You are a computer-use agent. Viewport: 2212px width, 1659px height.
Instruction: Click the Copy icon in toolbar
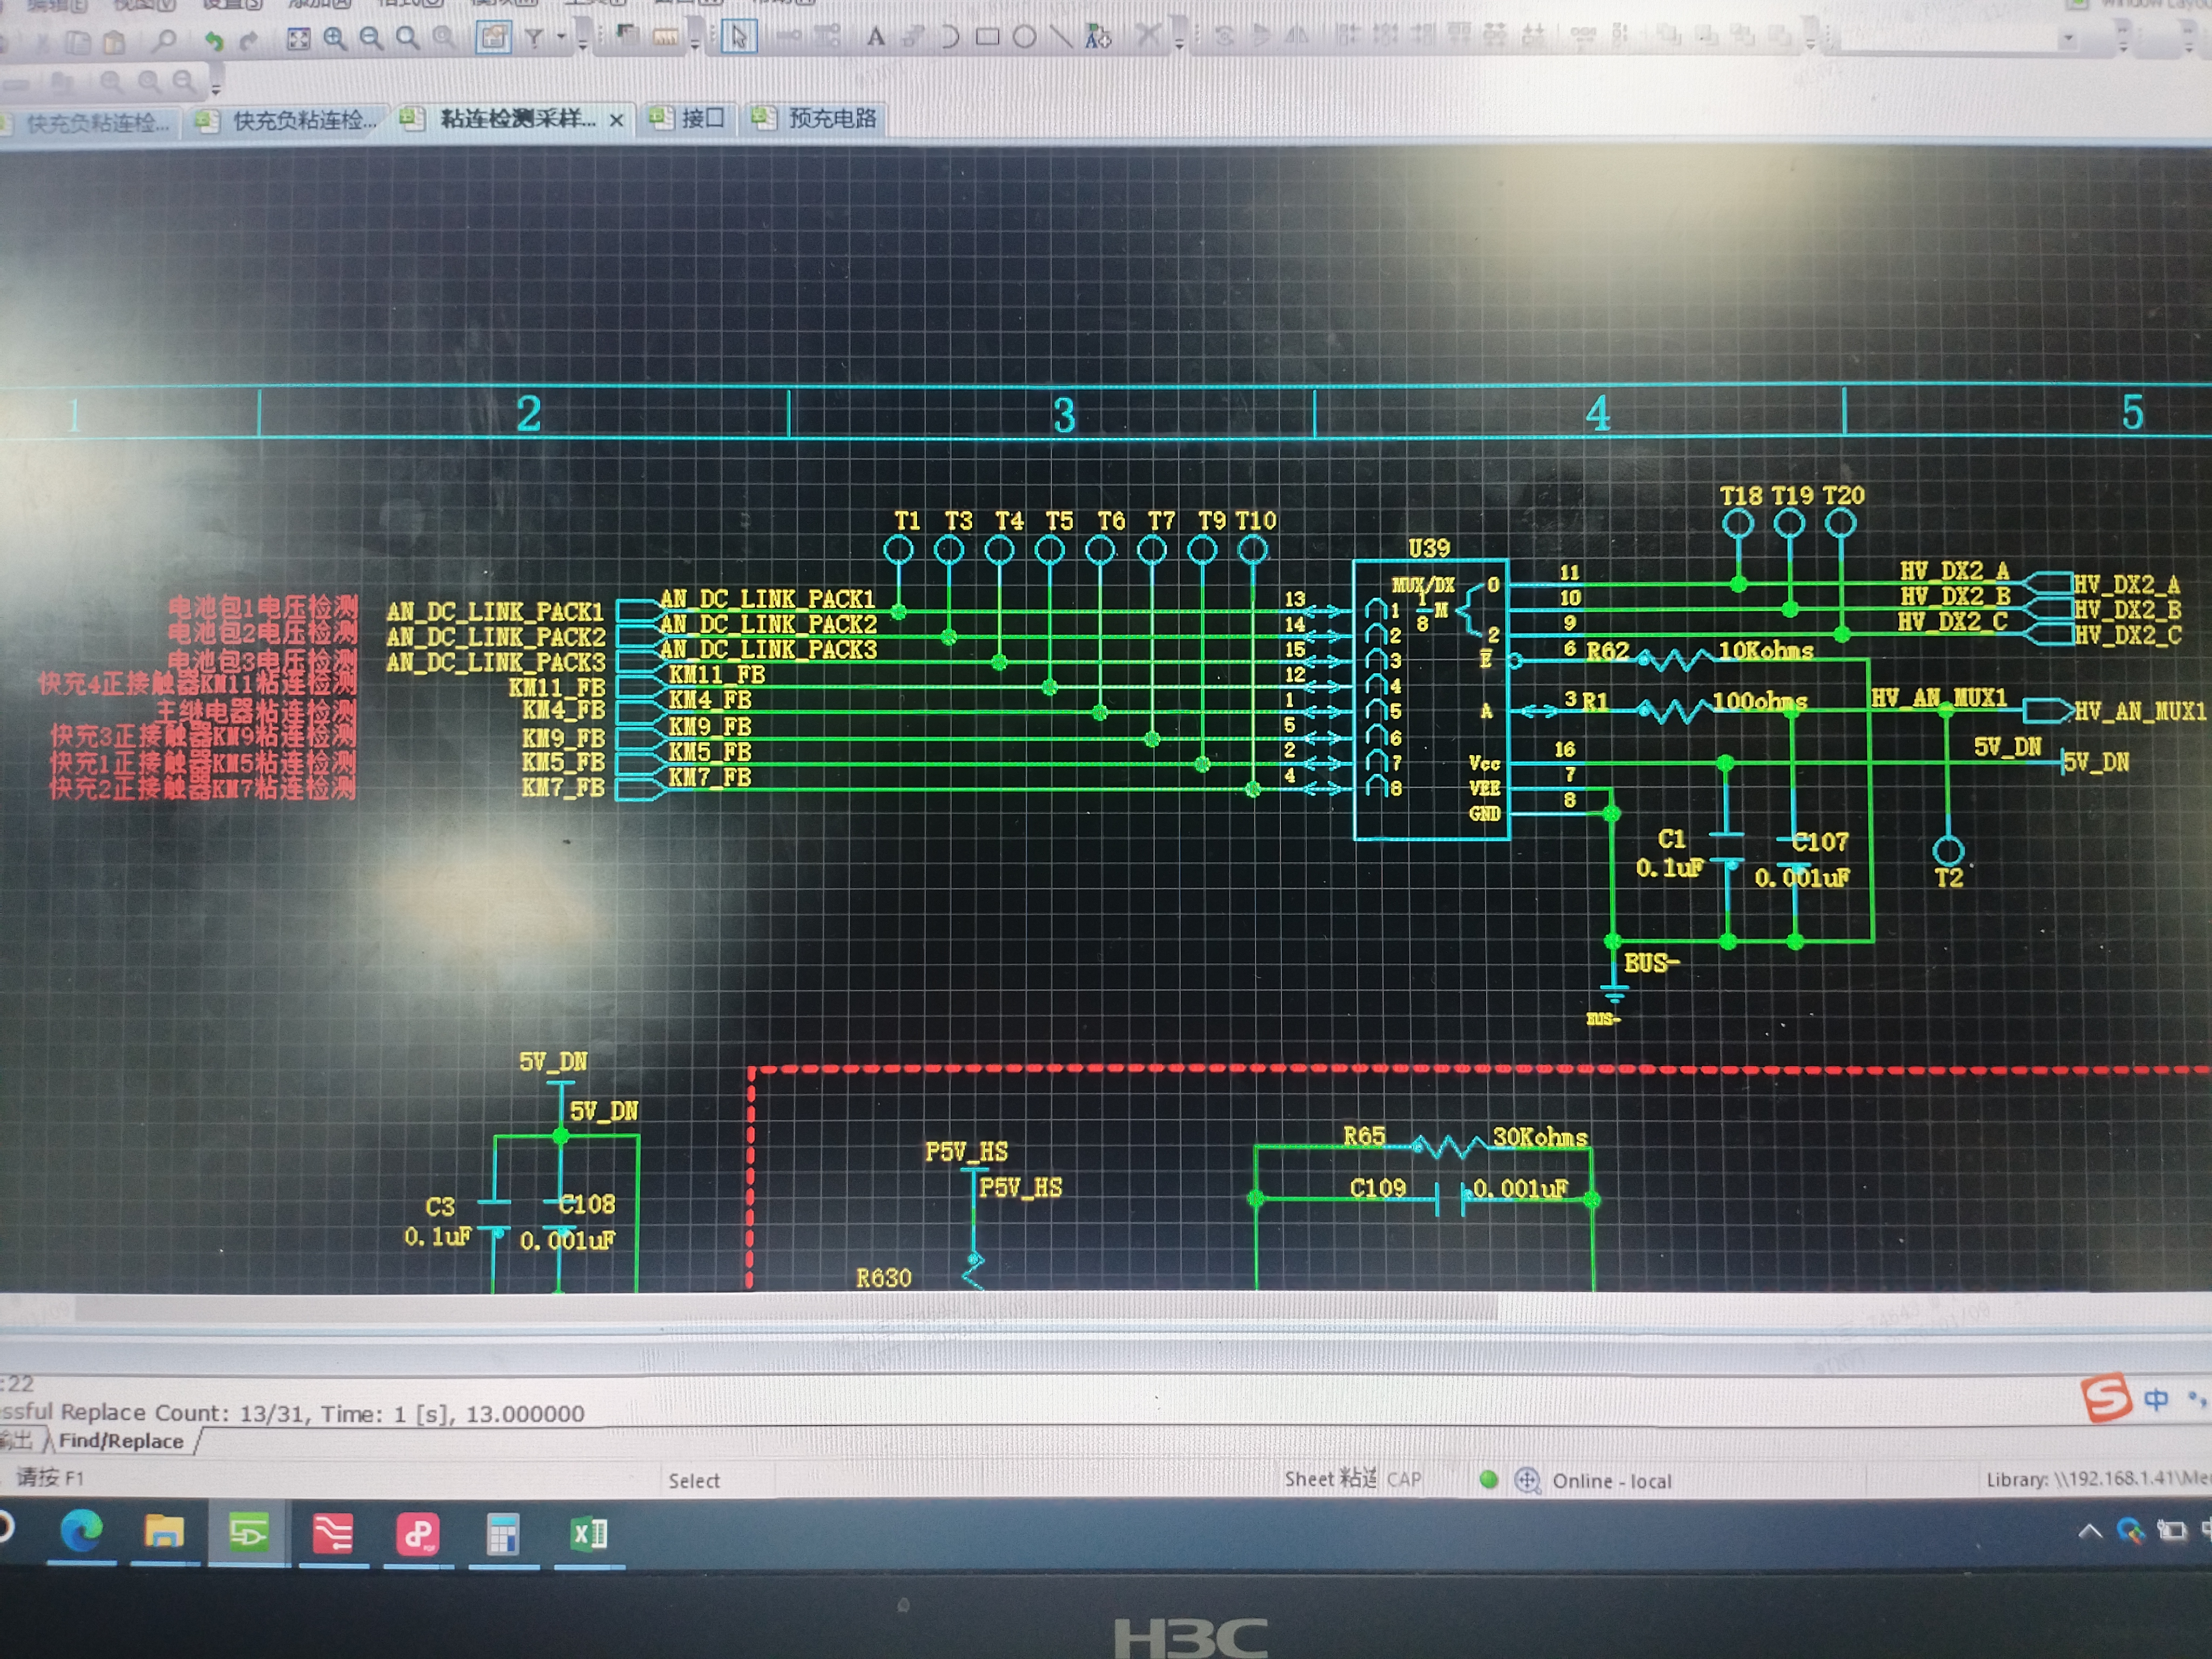coord(78,42)
